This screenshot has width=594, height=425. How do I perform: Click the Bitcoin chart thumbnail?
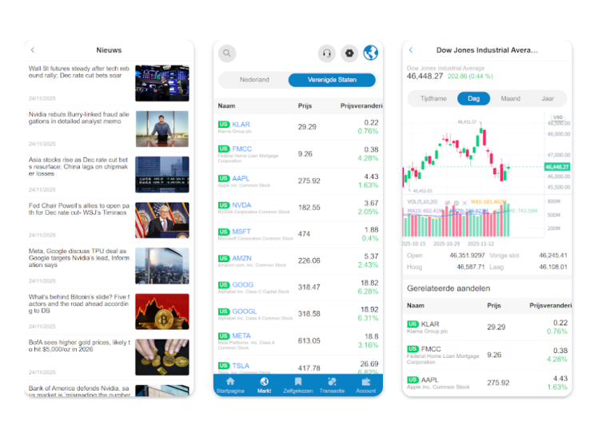pyautogui.click(x=162, y=312)
